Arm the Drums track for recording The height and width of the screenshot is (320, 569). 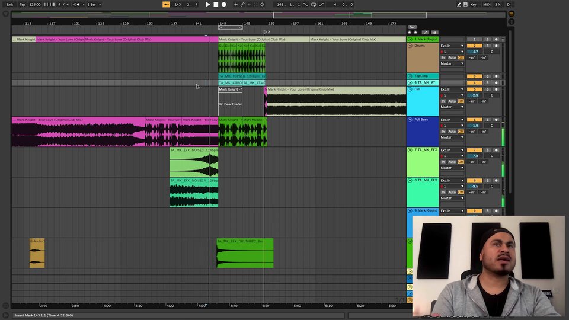pos(496,46)
